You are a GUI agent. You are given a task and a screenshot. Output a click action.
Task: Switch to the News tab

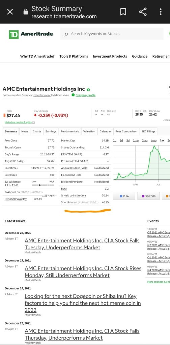coord(25,131)
